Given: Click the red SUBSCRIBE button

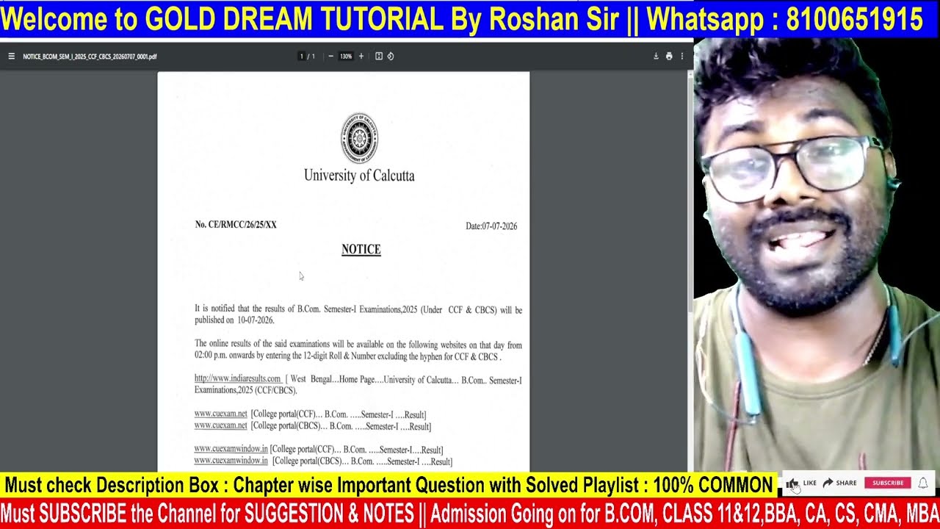Looking at the screenshot, I should [x=888, y=483].
